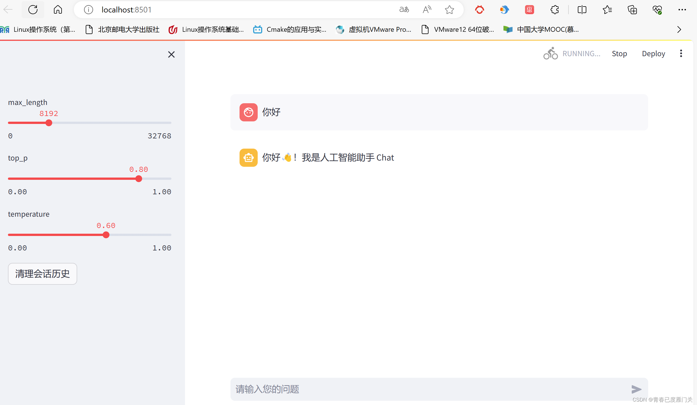
Task: Click the browser refresh icon
Action: coord(33,10)
